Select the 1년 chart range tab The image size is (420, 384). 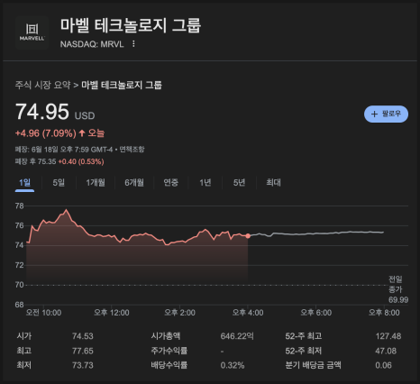click(205, 182)
